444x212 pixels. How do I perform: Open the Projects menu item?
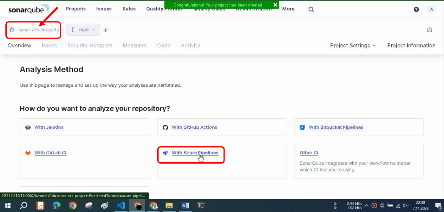tap(76, 9)
